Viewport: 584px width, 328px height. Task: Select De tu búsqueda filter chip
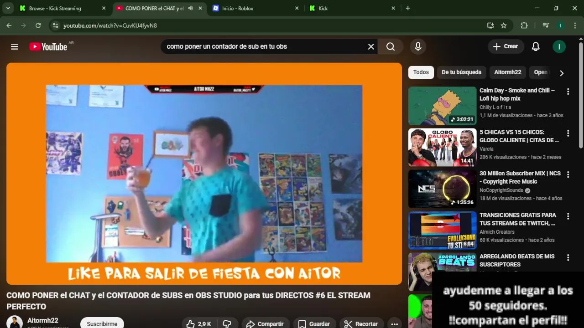[461, 72]
